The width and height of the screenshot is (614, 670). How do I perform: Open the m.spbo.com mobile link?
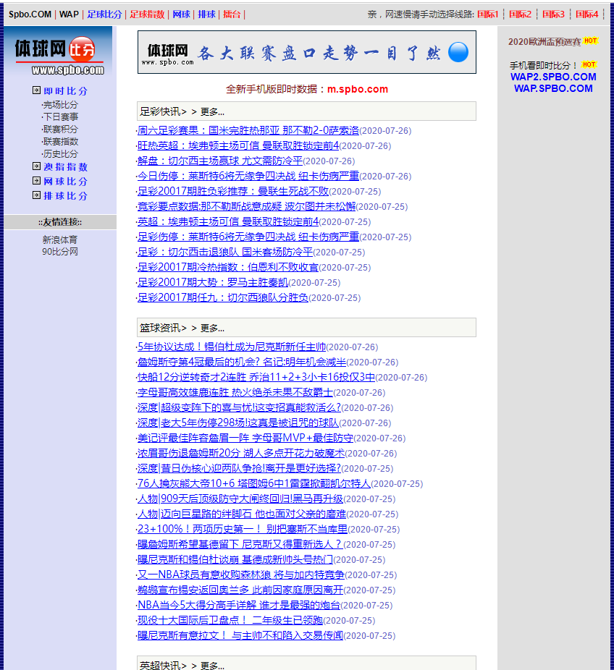(358, 89)
